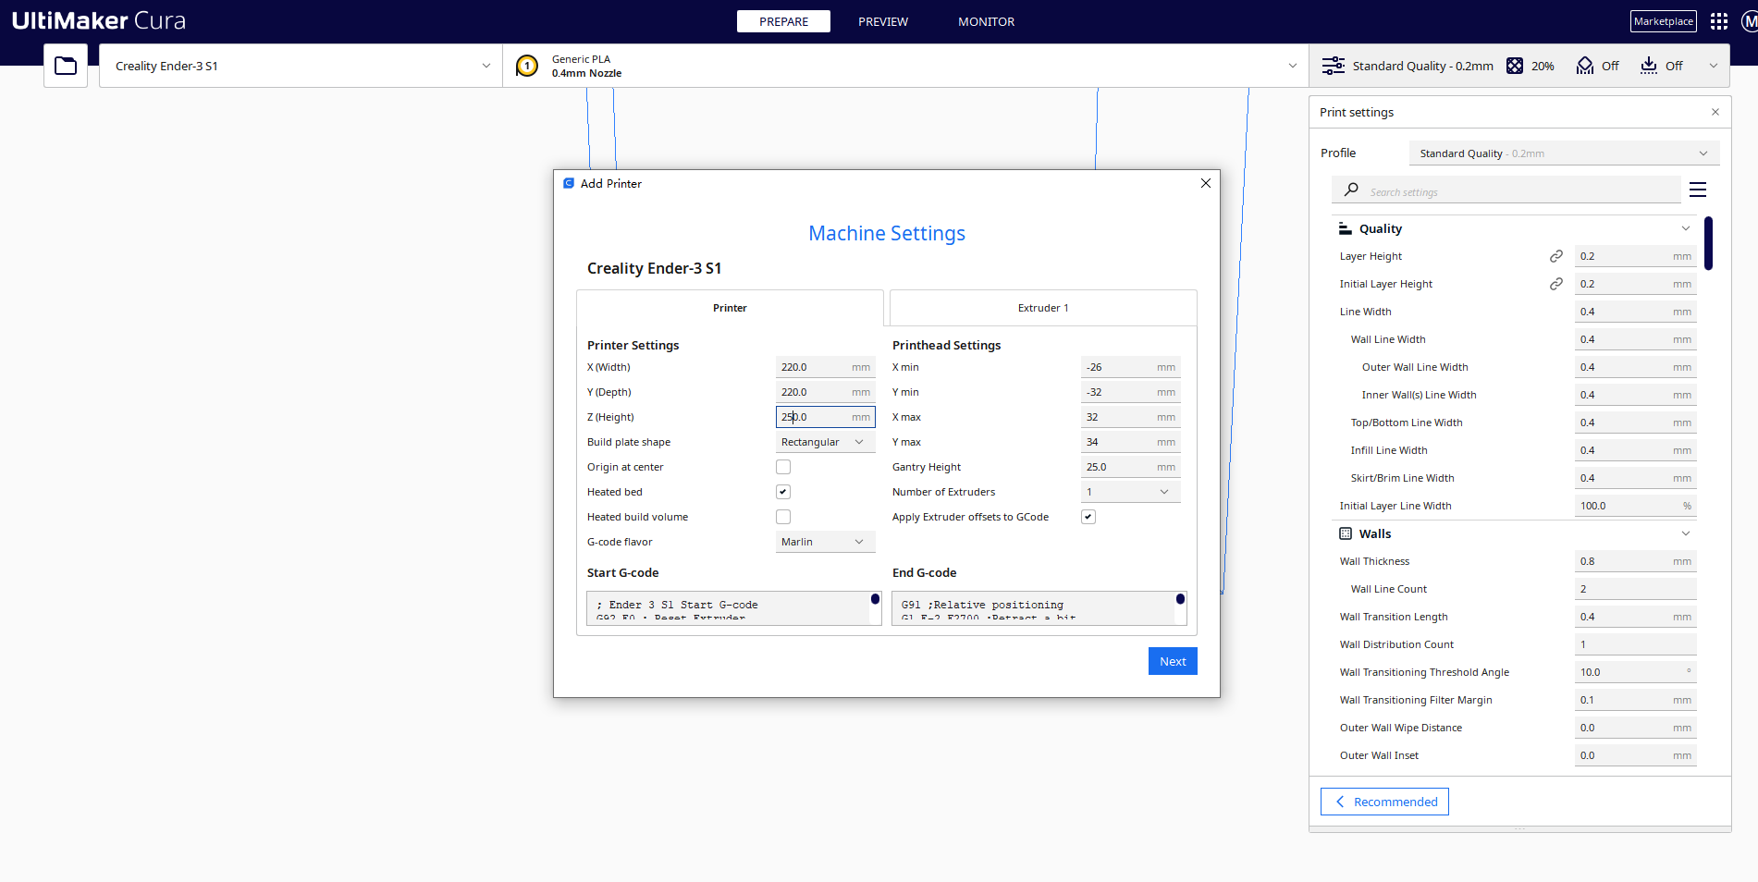Click the Y min input field
Screen dimensions: 1758x882
click(x=1130, y=392)
